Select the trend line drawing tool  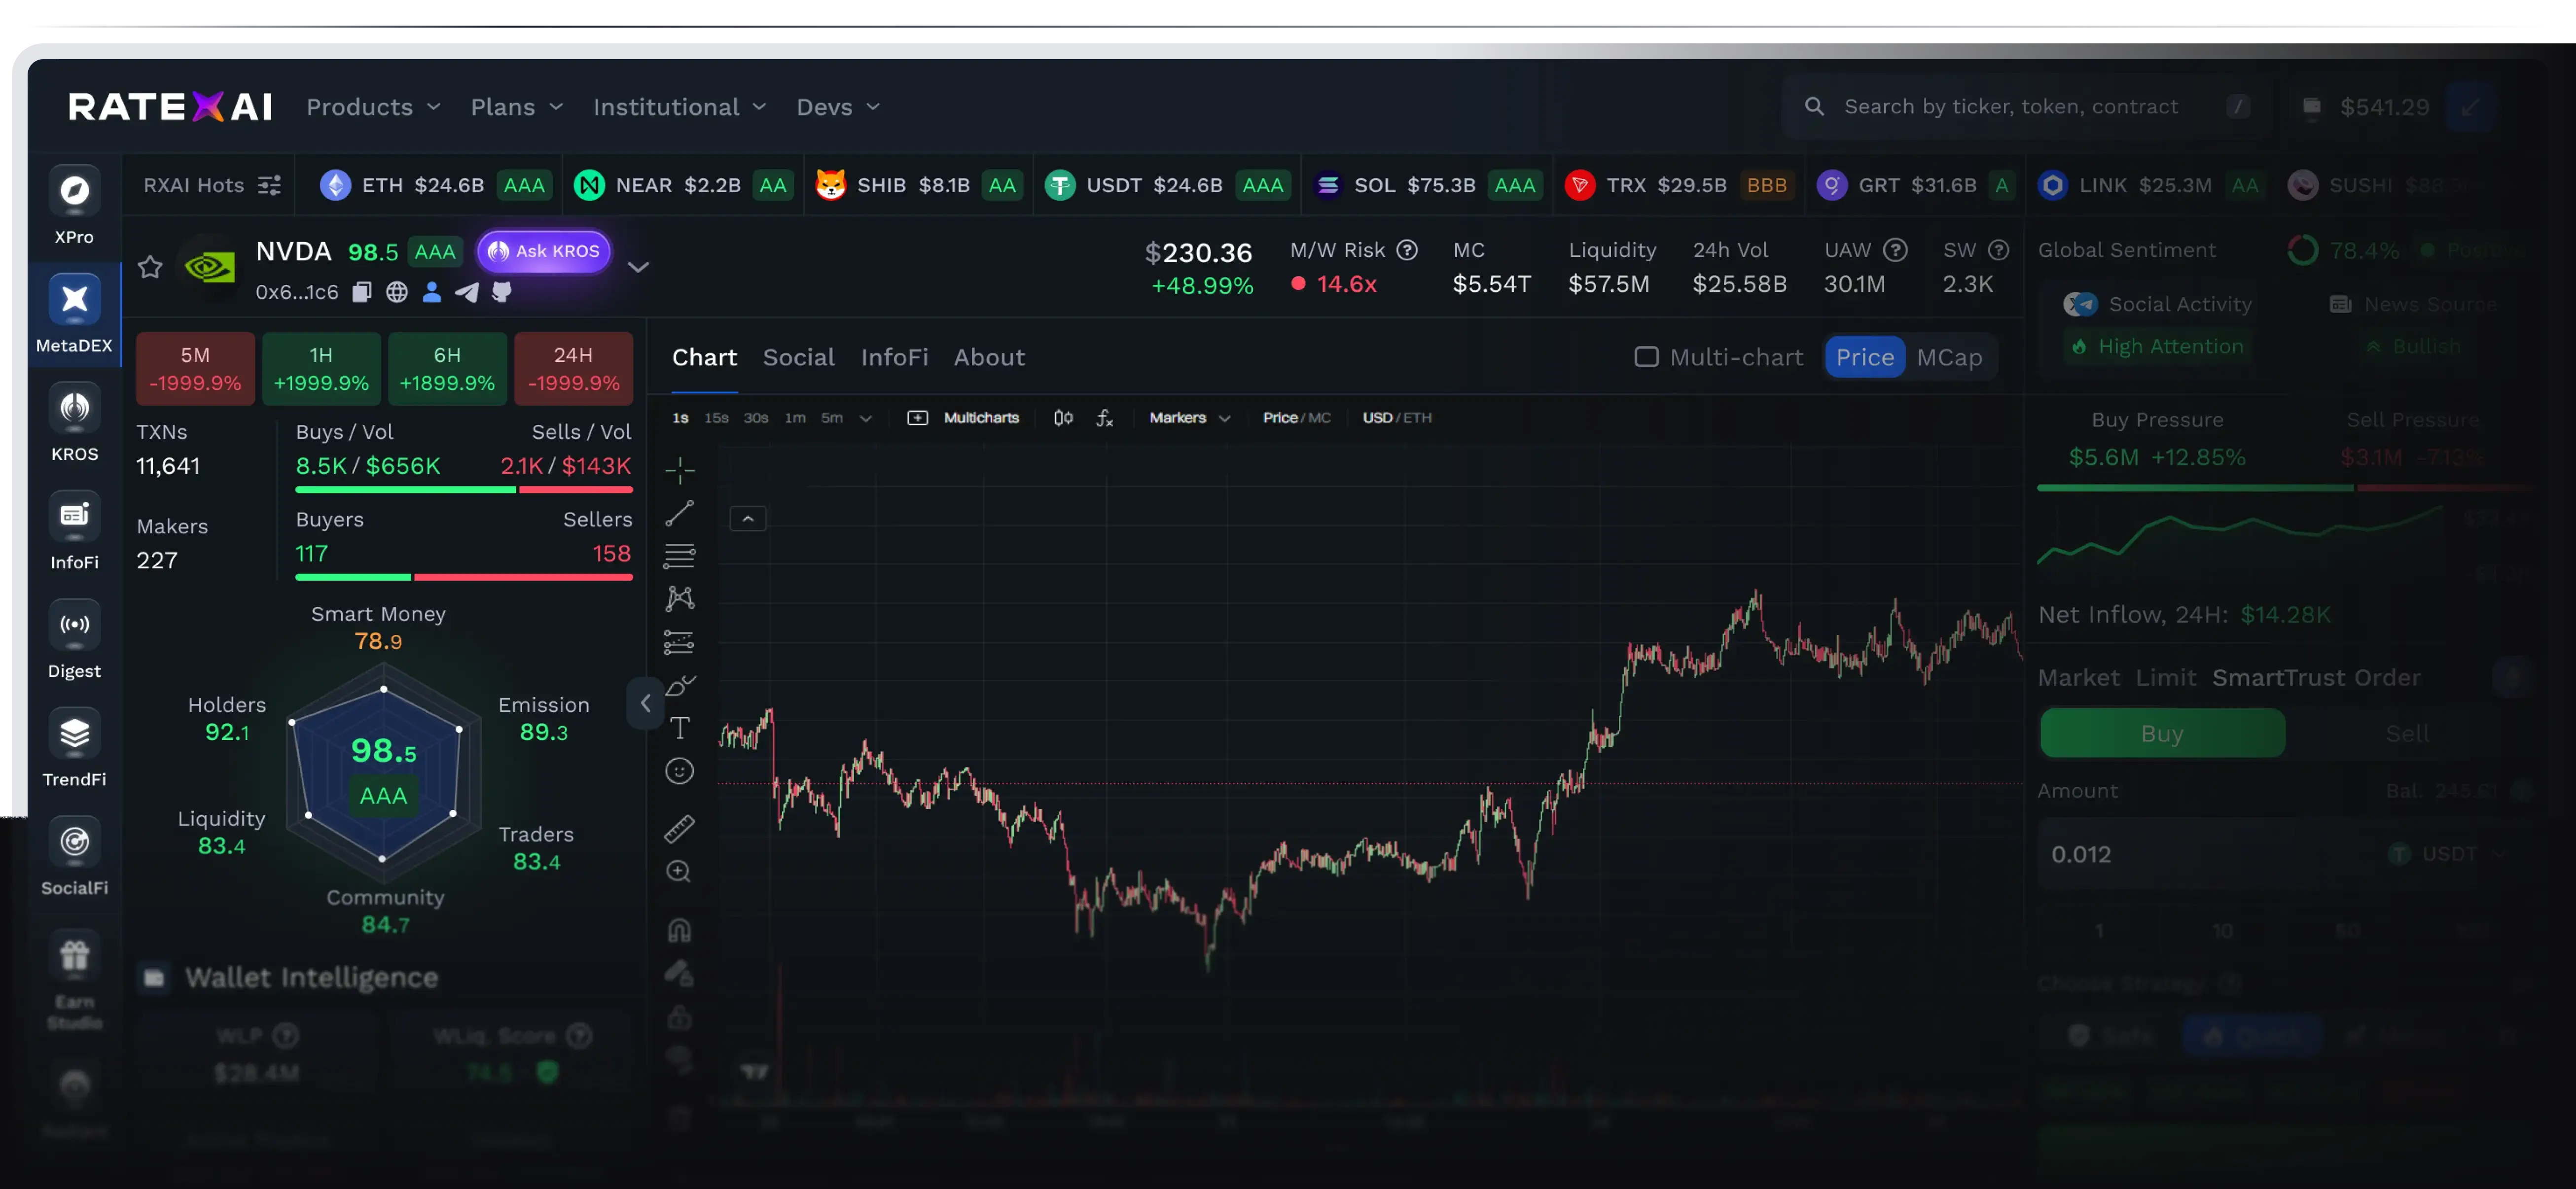[679, 513]
